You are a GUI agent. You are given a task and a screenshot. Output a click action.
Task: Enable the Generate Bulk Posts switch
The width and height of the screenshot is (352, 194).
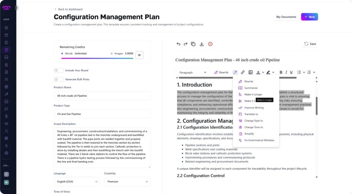click(58, 79)
